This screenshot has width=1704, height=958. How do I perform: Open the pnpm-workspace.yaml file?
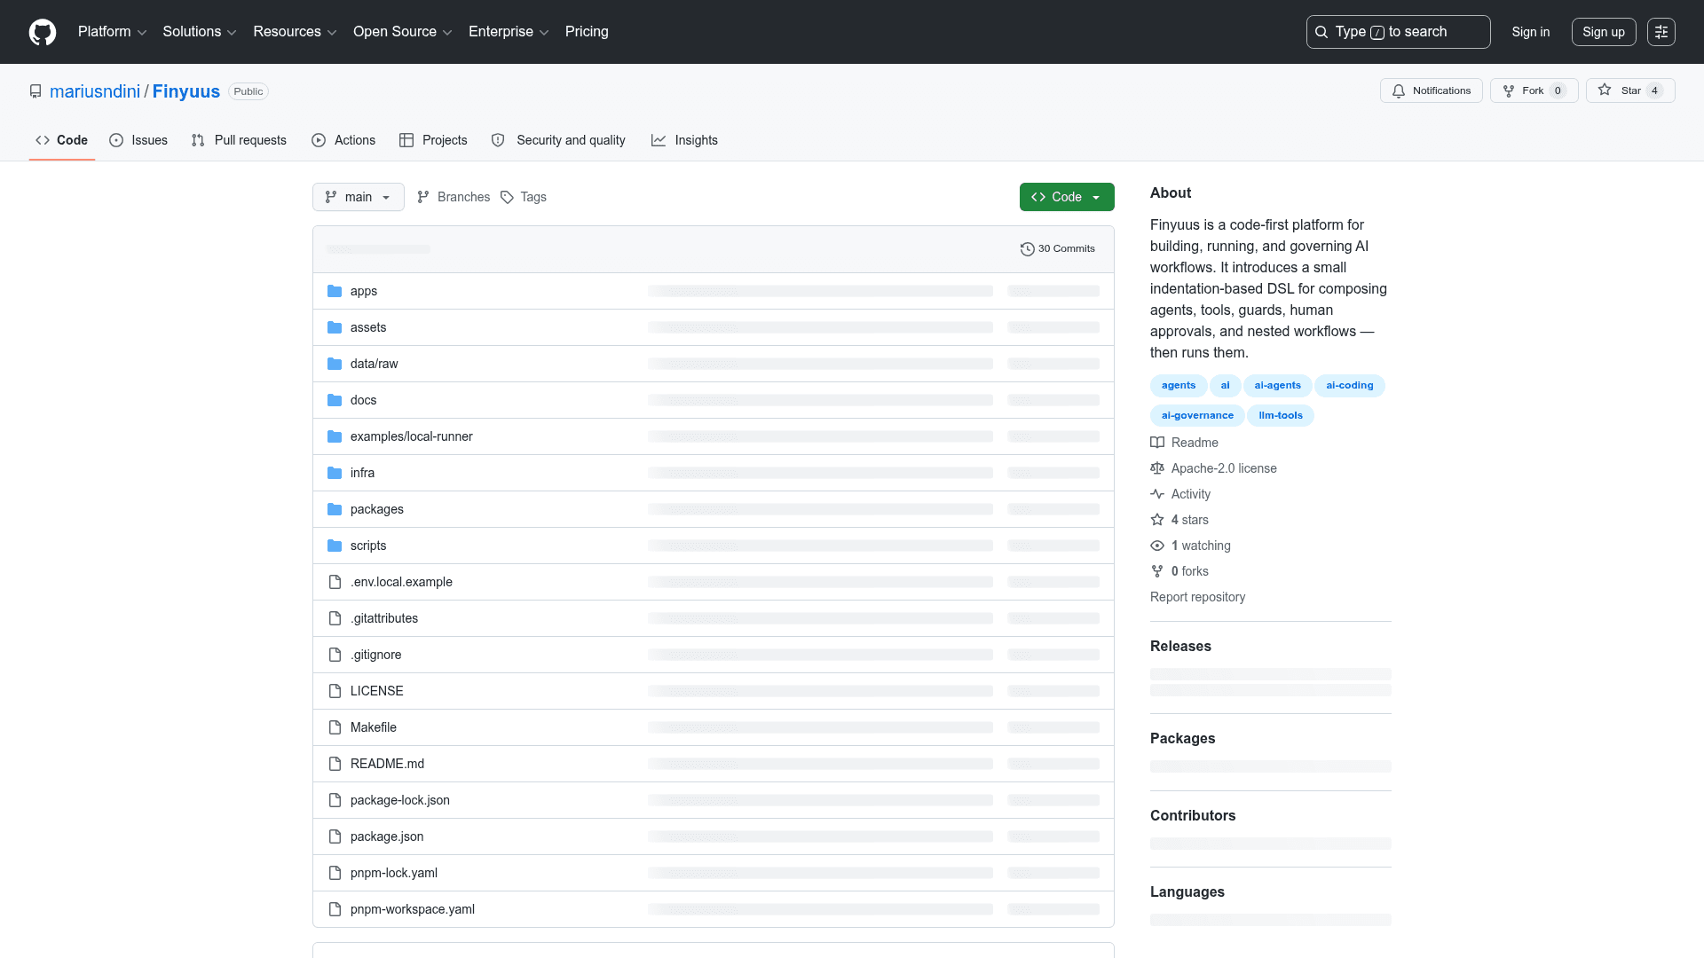[413, 909]
